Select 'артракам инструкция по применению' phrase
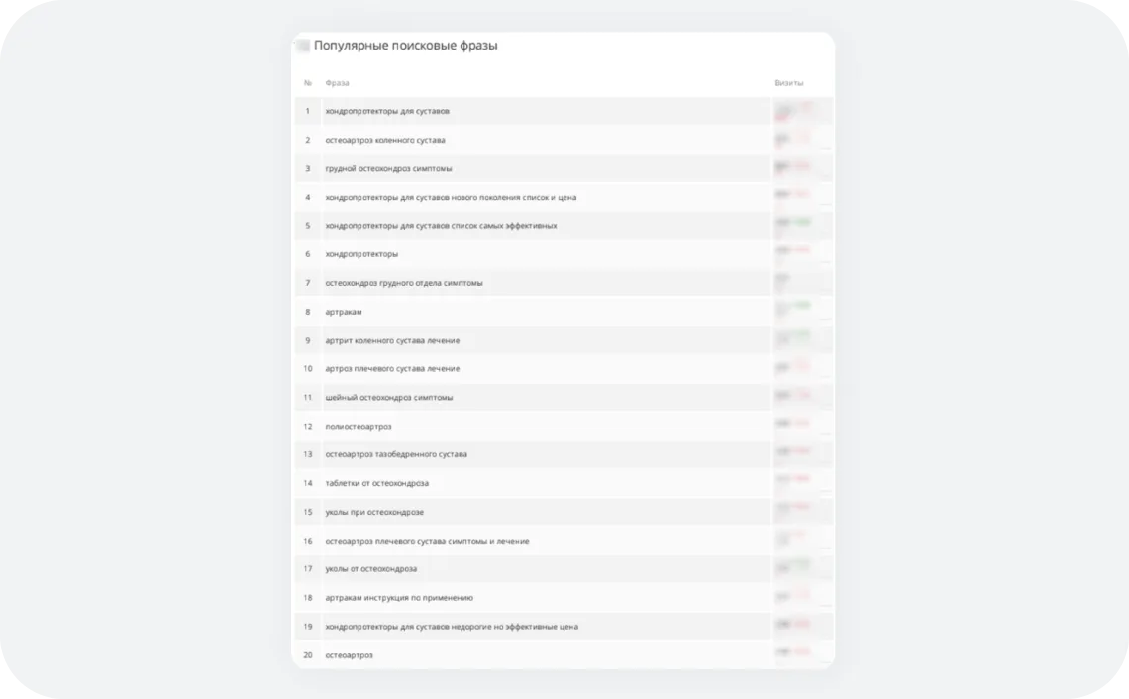Image resolution: width=1129 pixels, height=699 pixels. (399, 597)
